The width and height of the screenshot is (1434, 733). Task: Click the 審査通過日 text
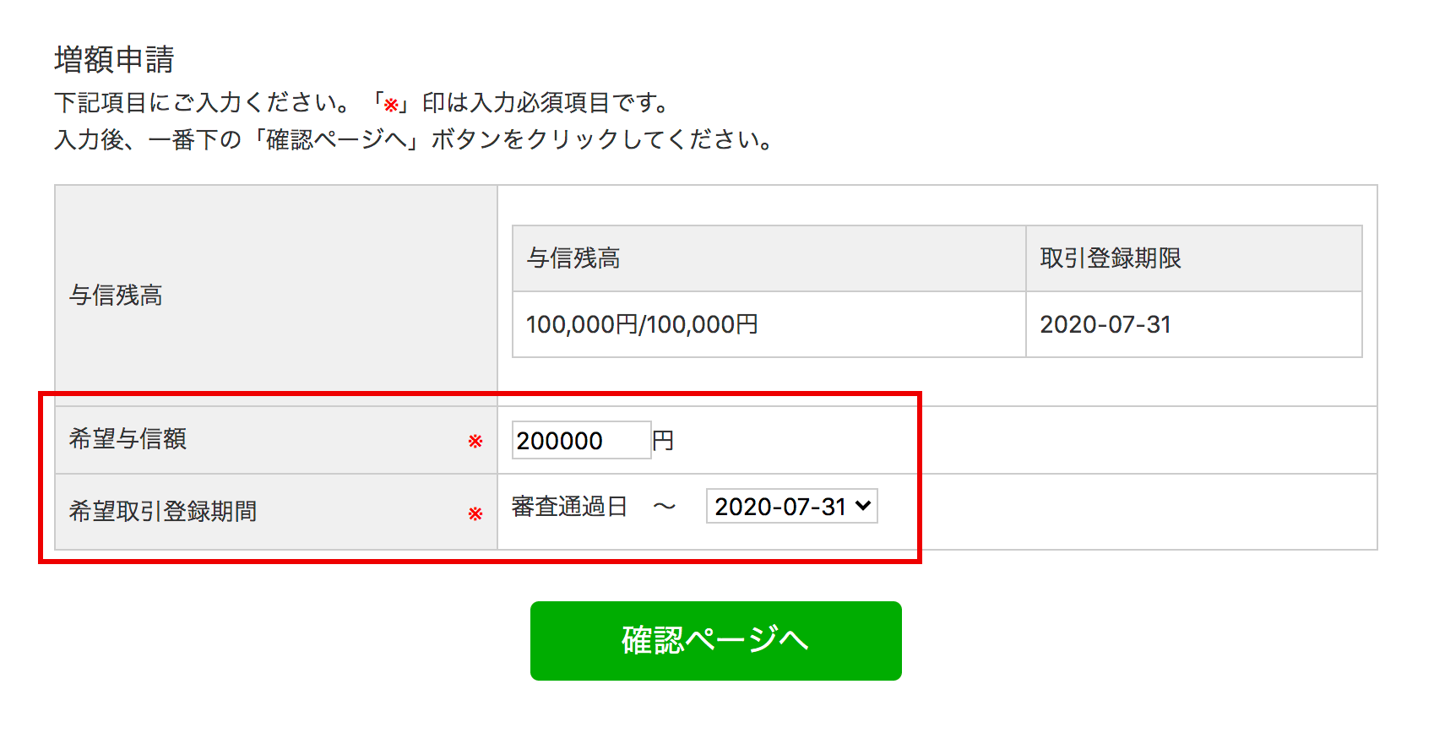(x=569, y=507)
